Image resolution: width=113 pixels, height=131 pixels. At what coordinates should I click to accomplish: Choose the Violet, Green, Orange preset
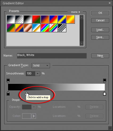11,28
